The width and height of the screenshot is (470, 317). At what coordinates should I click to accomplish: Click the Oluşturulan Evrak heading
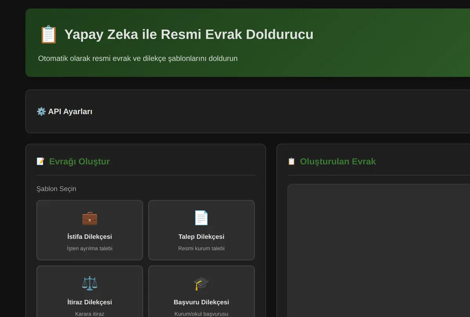(x=338, y=161)
